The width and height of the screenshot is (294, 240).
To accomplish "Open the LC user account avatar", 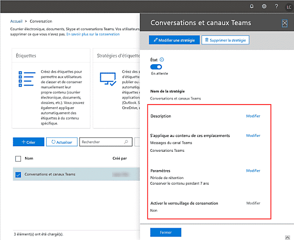I will point(289,7).
